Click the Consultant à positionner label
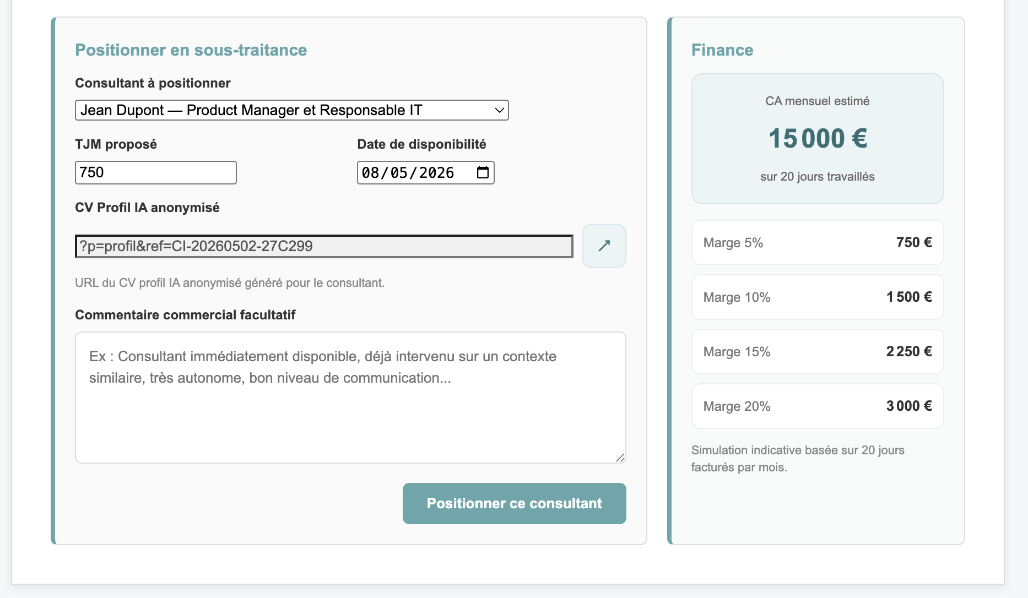1028x598 pixels. 153,83
